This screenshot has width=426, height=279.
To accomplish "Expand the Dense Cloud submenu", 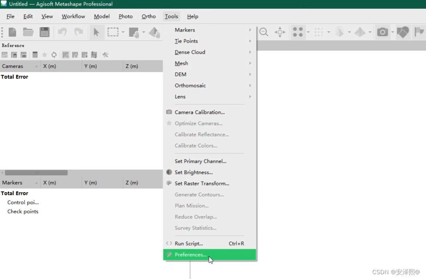I will coord(210,52).
